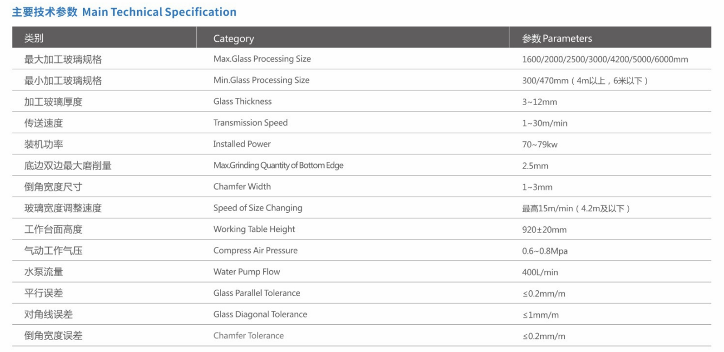
Task: Select the Min.Glass Processing Size label
Action: [261, 80]
